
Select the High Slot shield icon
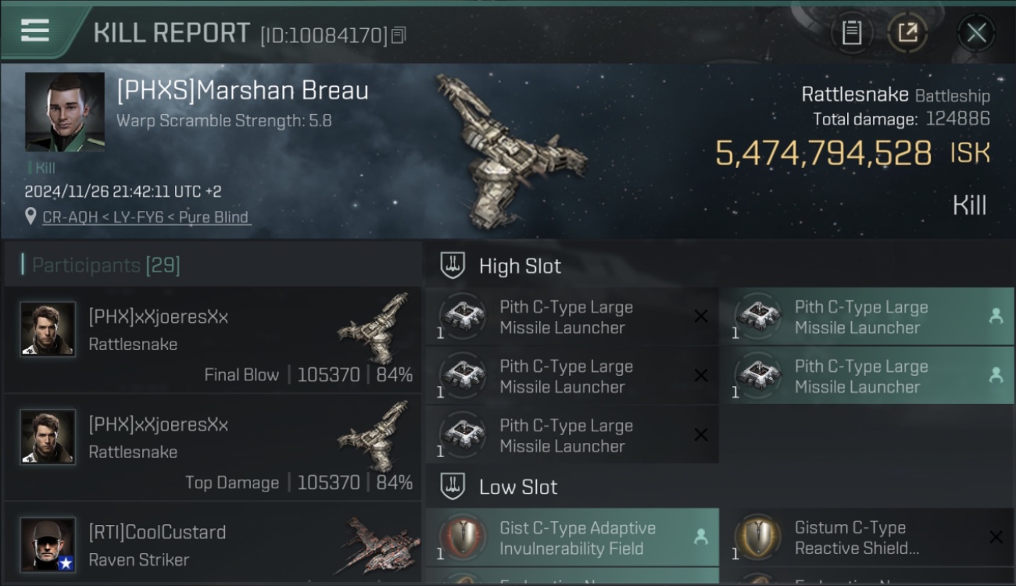(x=453, y=266)
